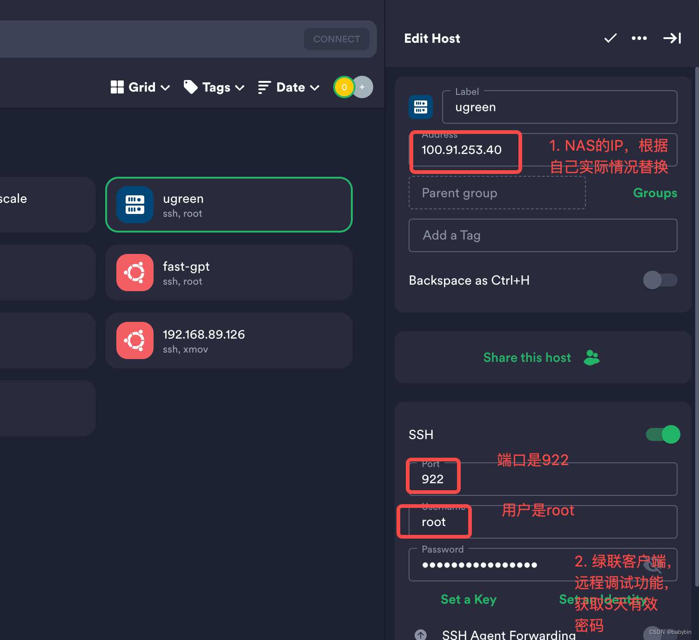This screenshot has width=699, height=640.
Task: Select the fast-gpt Ubuntu host icon
Action: pyautogui.click(x=135, y=273)
